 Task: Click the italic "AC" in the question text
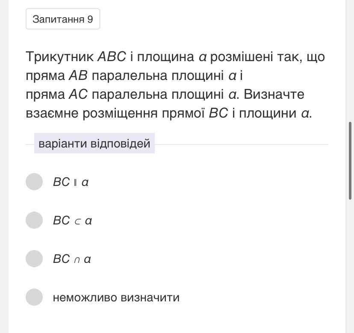78,94
